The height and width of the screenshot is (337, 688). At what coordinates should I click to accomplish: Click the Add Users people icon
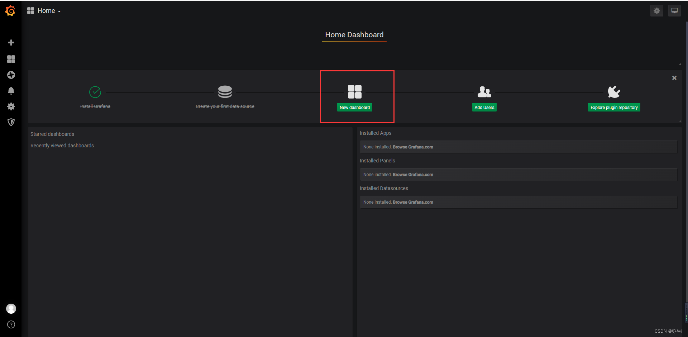(484, 92)
